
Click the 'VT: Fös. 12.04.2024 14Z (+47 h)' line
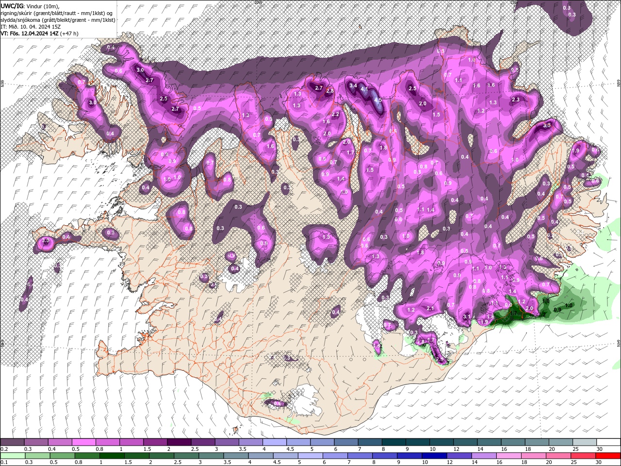click(39, 33)
